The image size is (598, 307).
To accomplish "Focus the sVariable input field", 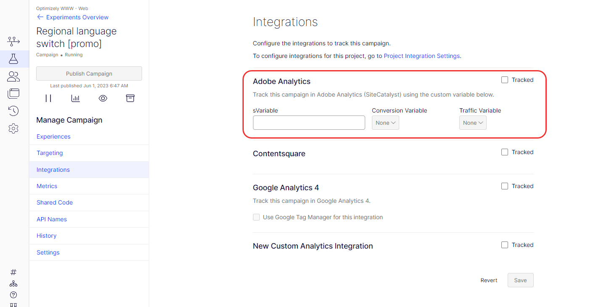I will tap(309, 123).
